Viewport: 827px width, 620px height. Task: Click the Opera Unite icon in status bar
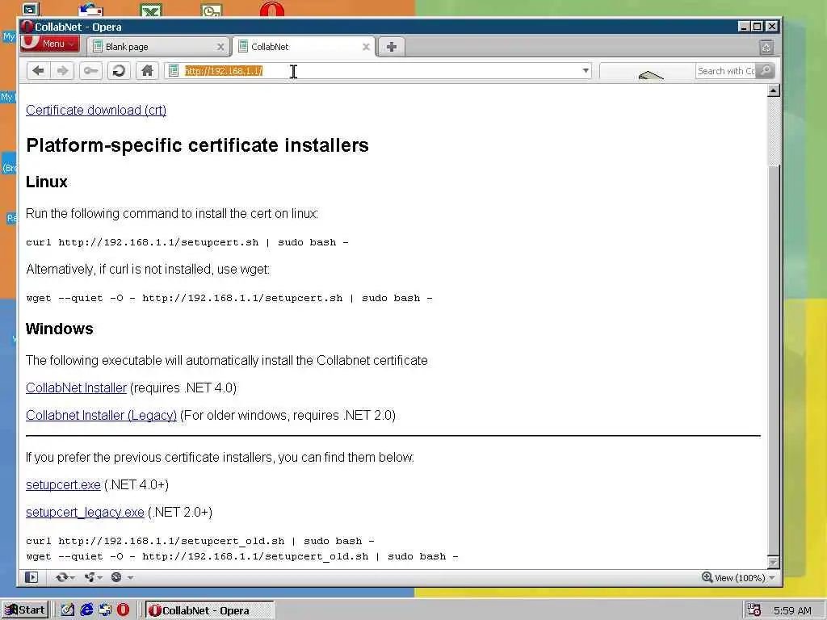point(90,577)
